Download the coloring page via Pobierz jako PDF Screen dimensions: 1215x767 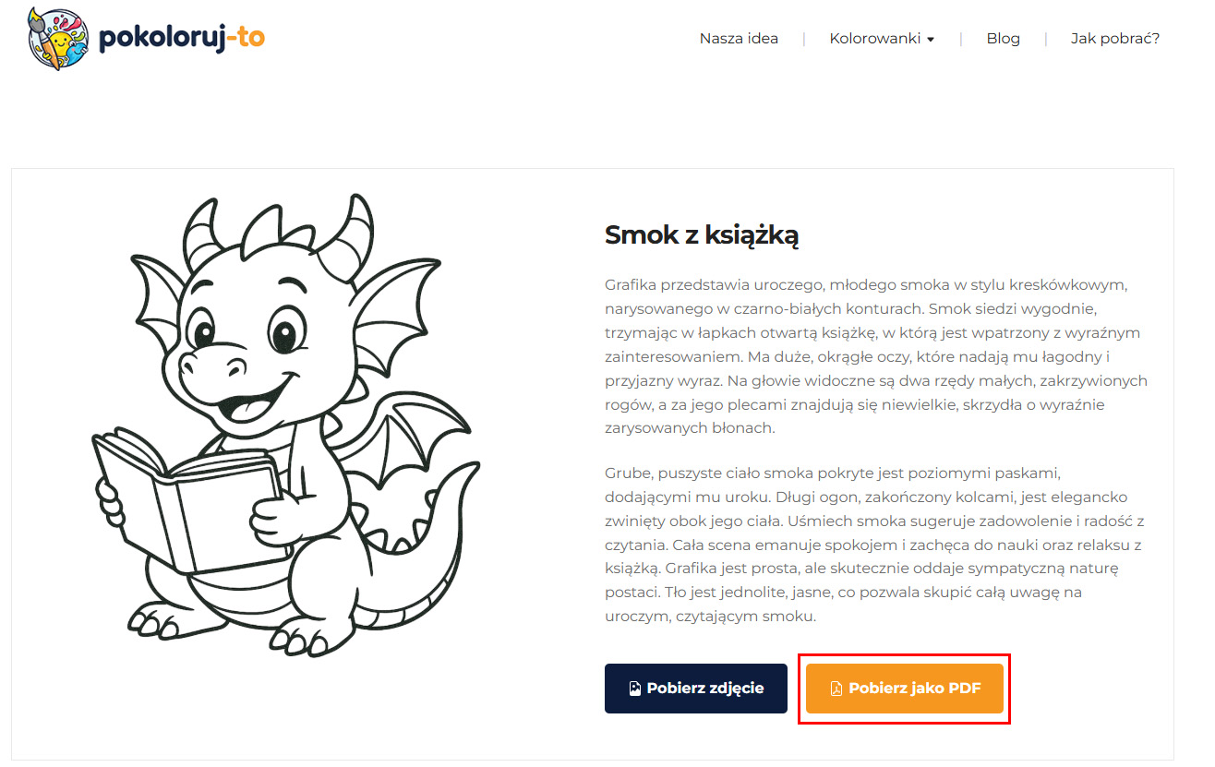pos(905,689)
